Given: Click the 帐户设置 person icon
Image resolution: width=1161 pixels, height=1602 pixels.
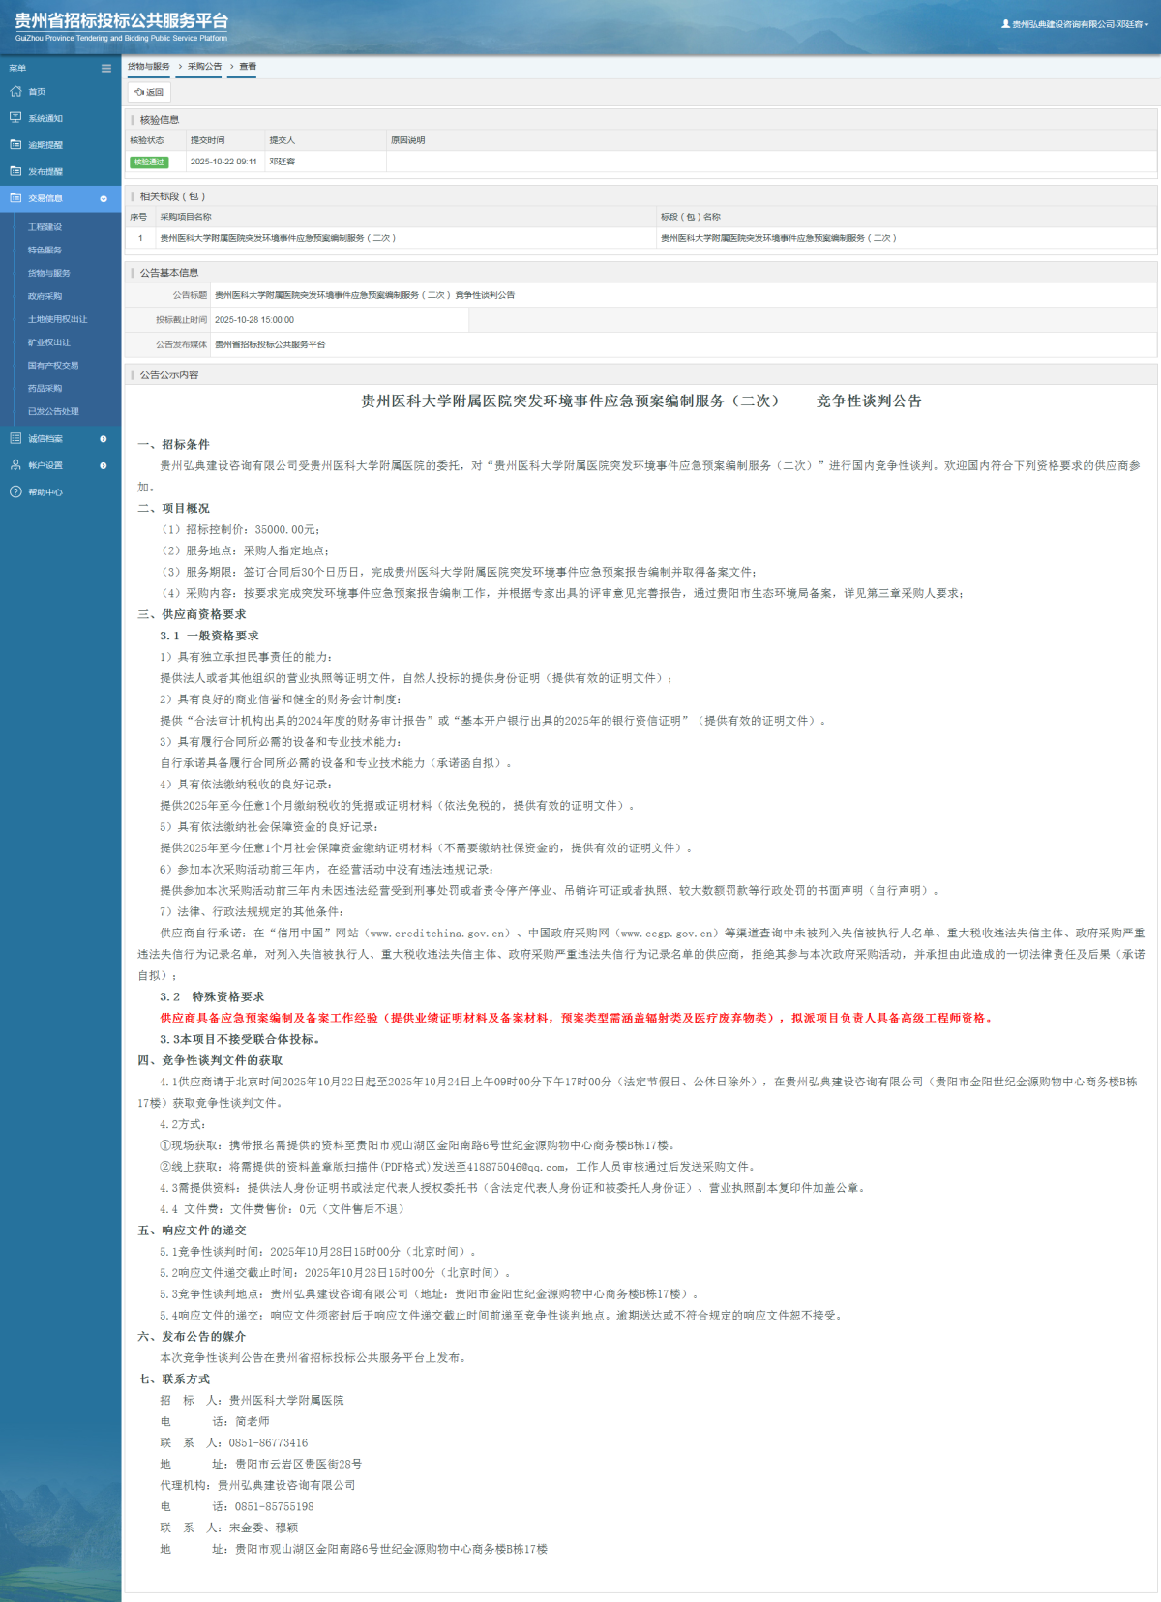Looking at the screenshot, I should click(15, 465).
